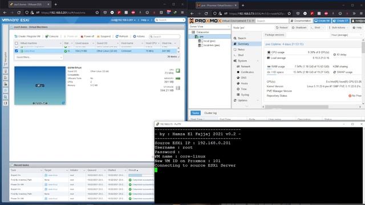Open the Quick filters dropdown
This screenshot has width=365, height=205.
[39, 57]
